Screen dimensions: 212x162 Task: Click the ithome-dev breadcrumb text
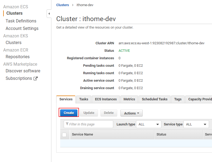tap(85, 5)
